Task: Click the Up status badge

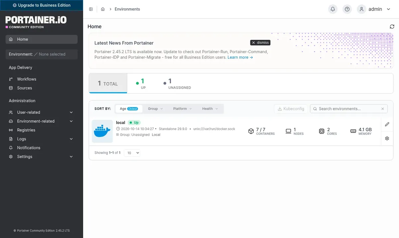Action: click(134, 122)
